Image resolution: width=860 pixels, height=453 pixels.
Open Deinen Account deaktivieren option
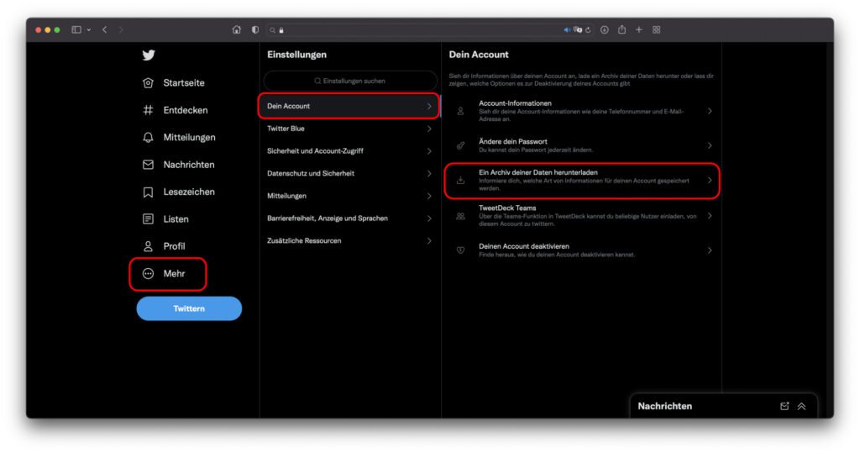[x=581, y=250]
